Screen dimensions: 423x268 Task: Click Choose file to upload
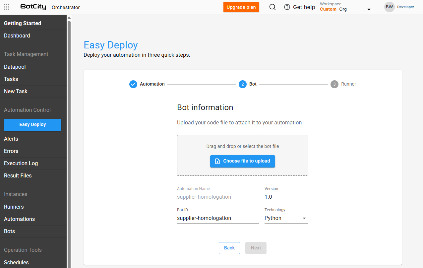(x=243, y=161)
